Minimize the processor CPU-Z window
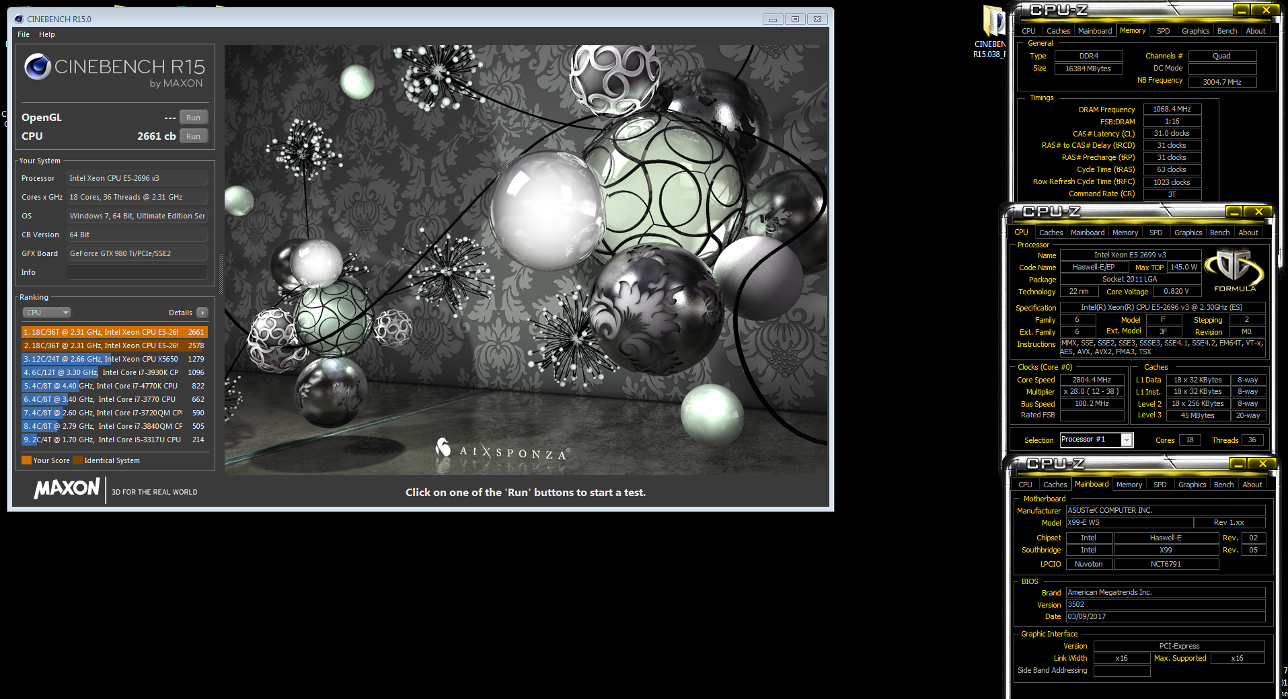1288x699 pixels. tap(1234, 212)
